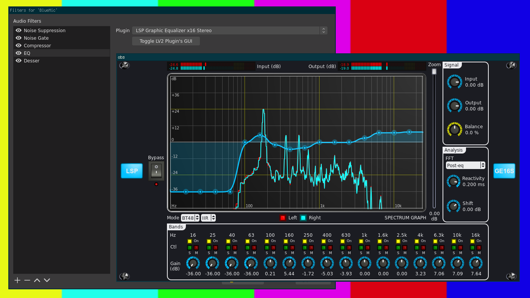Click the yellow Balance knob
Viewport: 530px width, 298px height.
(454, 130)
